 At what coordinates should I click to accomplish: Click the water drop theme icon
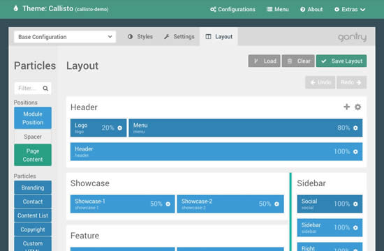click(x=16, y=8)
